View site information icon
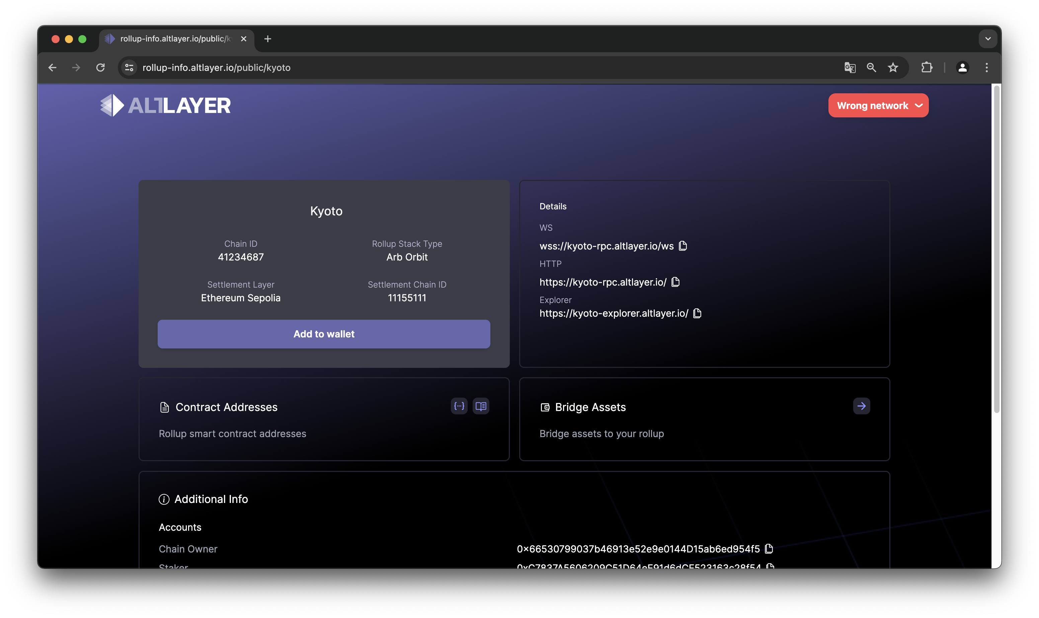1039x618 pixels. point(129,68)
